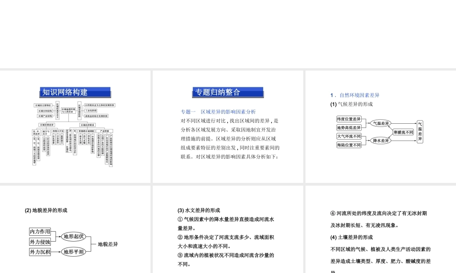Select the "气温差异" oval node
456x273 pixels.
(380, 123)
